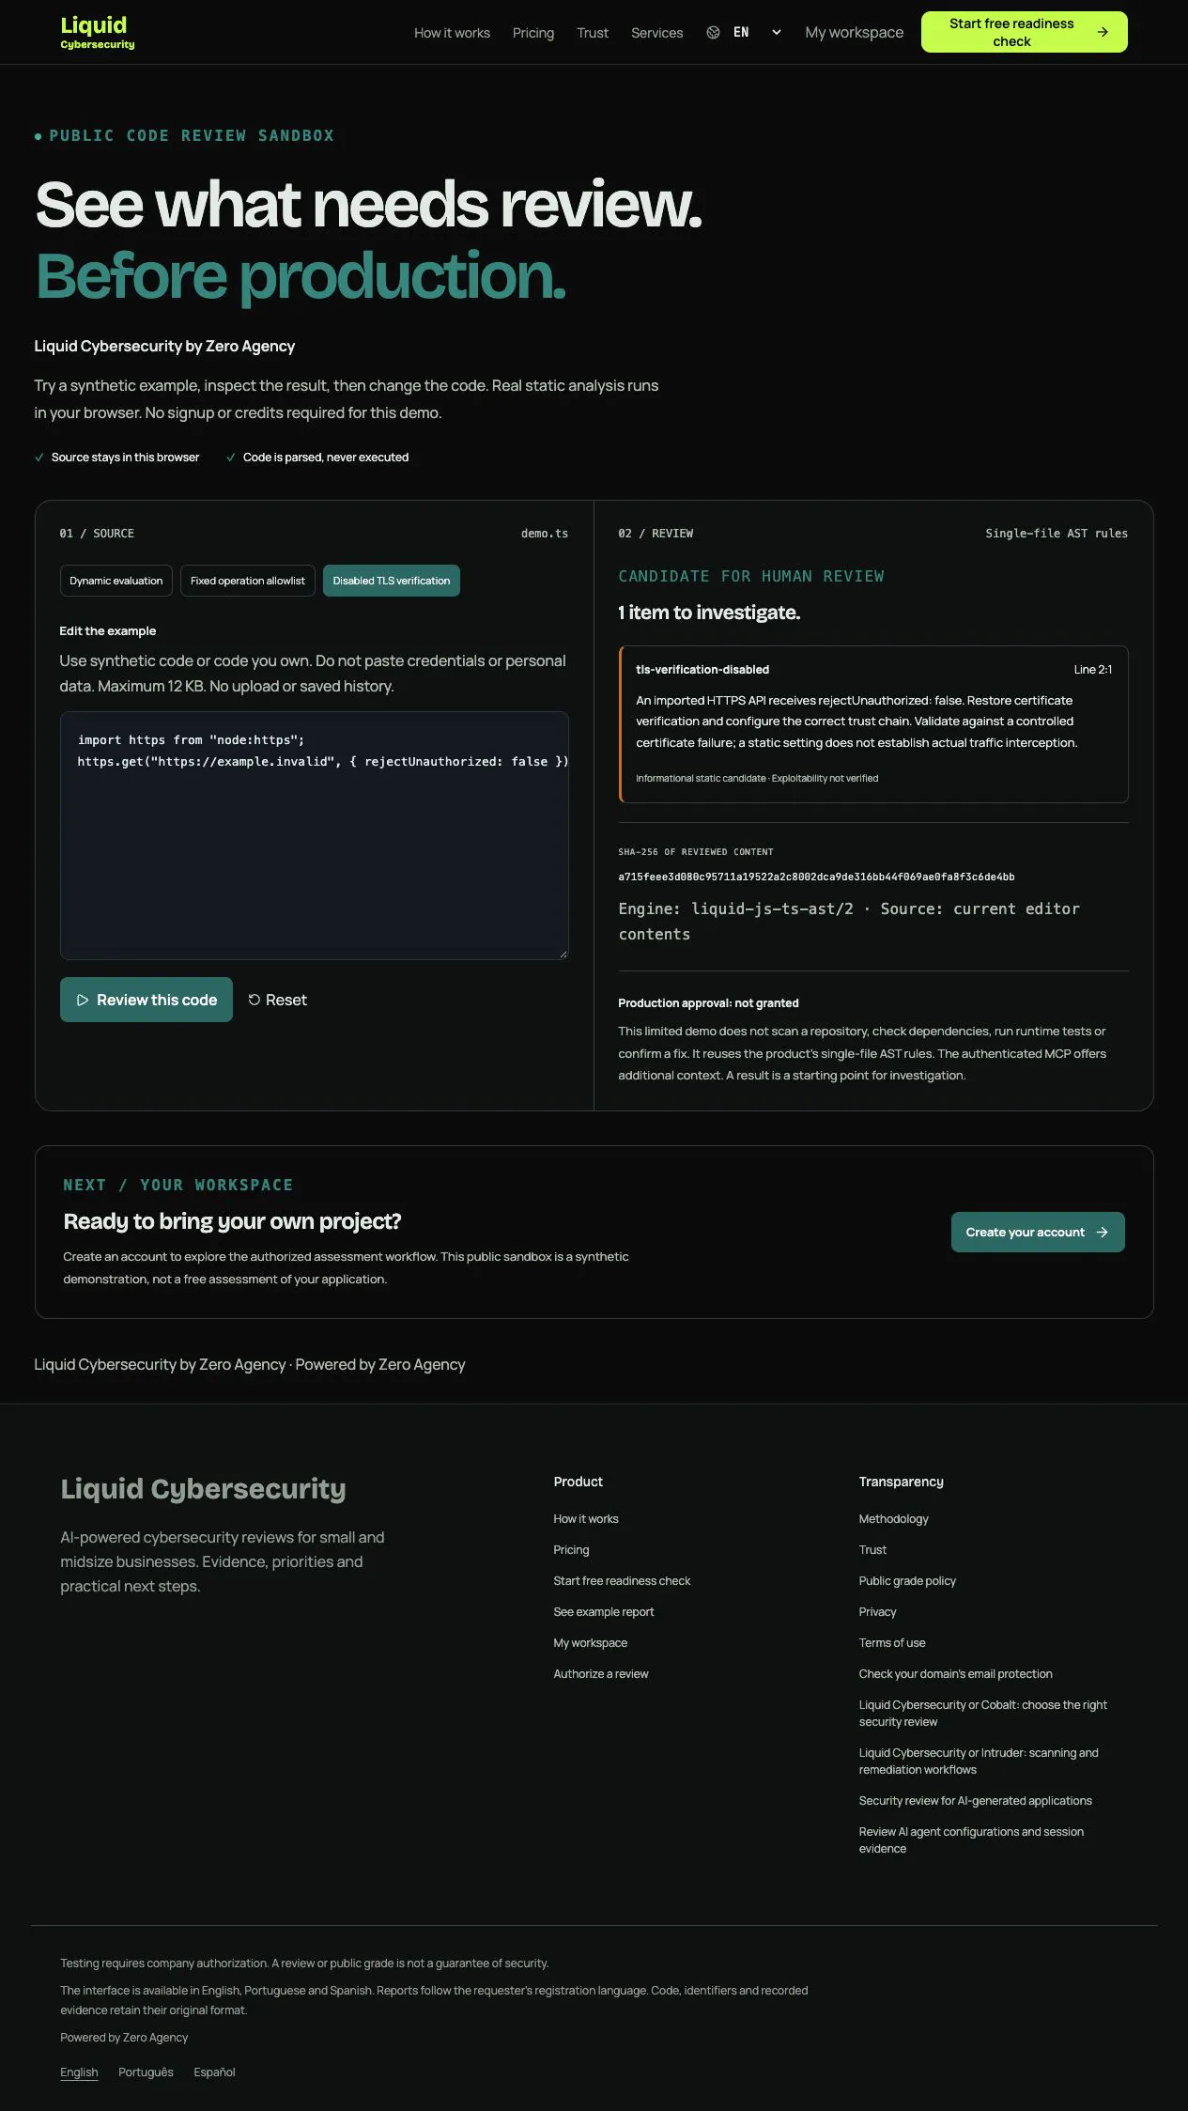This screenshot has width=1188, height=2111.
Task: Switch language to Español in footer
Action: point(214,2072)
